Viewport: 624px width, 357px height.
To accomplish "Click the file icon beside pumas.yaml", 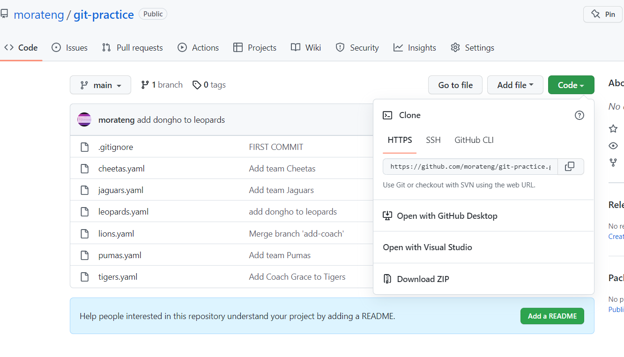I will pos(85,255).
